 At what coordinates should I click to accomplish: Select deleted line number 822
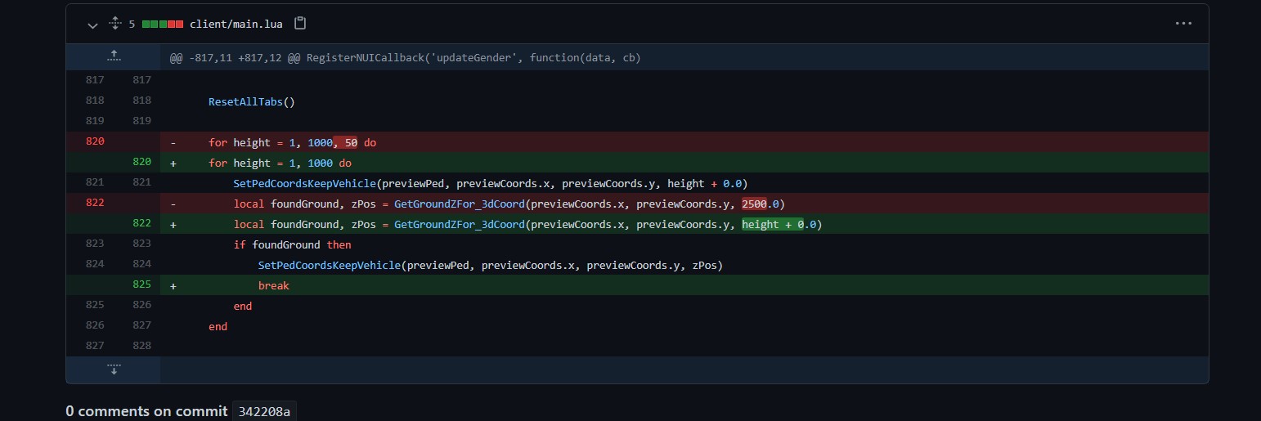tap(95, 204)
